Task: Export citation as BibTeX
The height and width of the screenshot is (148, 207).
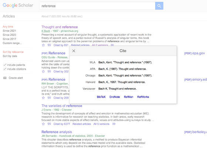Action: pos(101,97)
